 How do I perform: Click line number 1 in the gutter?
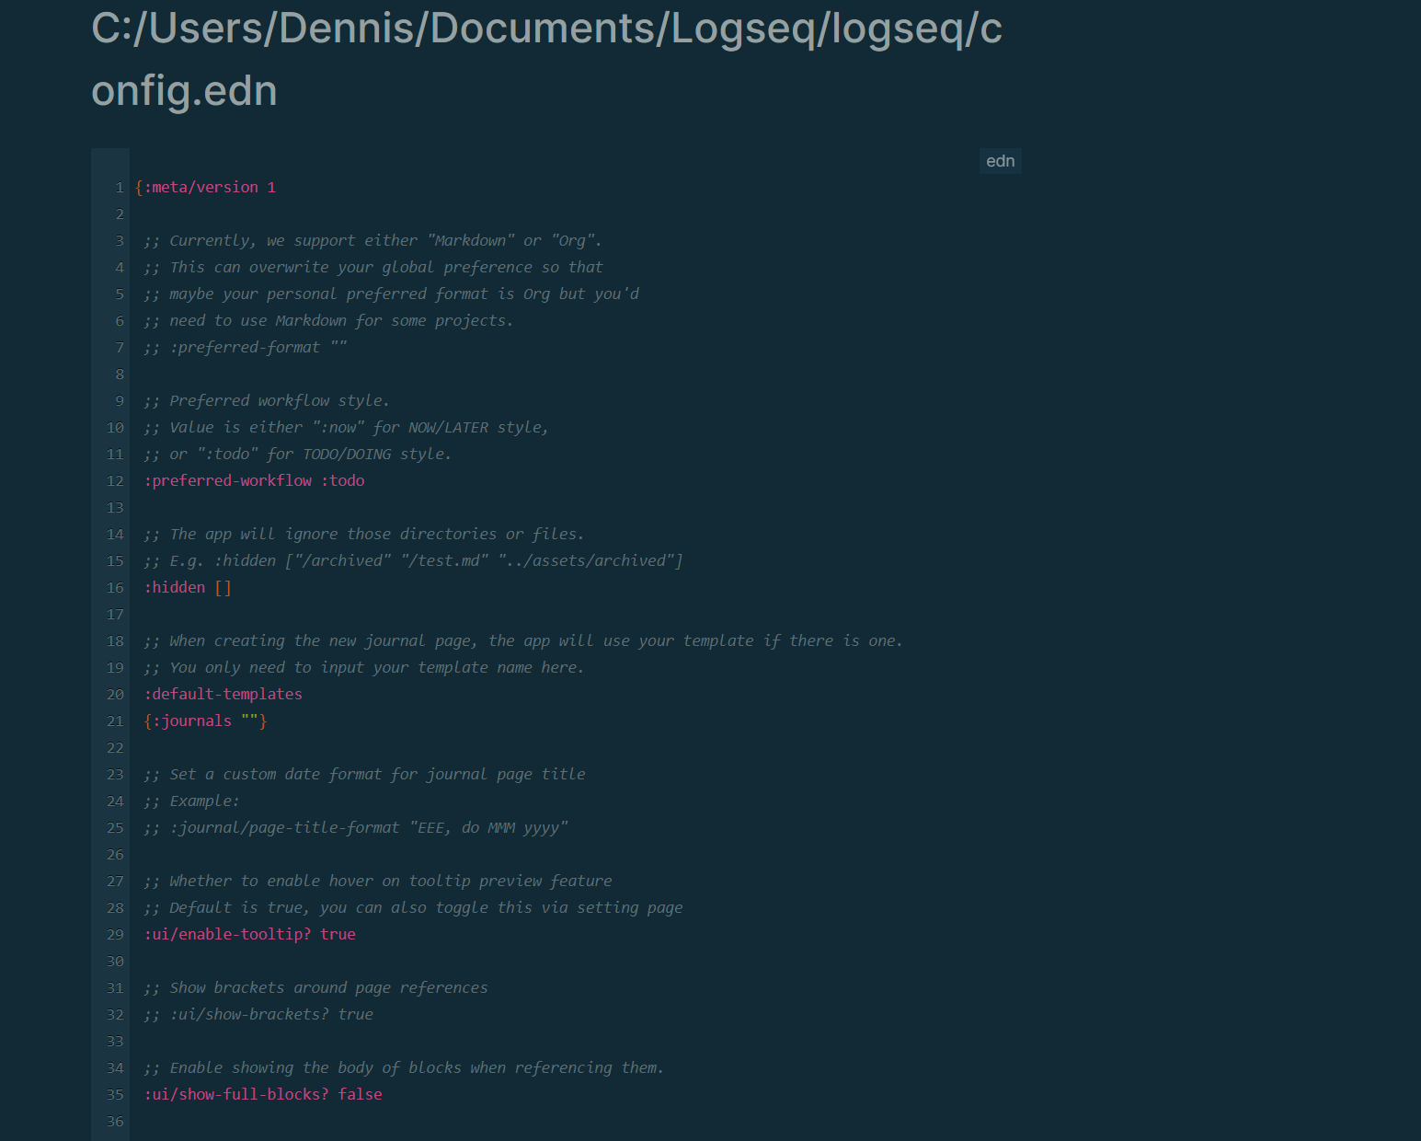point(119,187)
